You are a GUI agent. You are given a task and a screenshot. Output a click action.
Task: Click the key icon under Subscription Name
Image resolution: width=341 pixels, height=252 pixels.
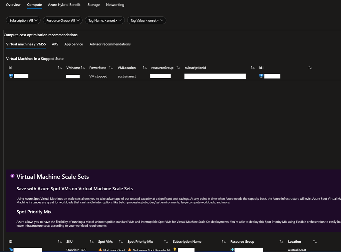[175, 249]
